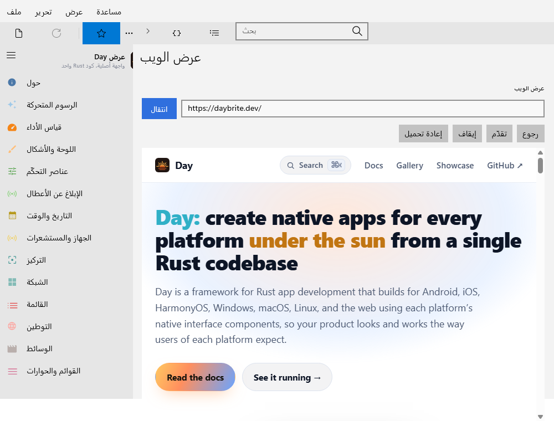Click the grid icon for الشبكة
This screenshot has height=421, width=554.
(x=12, y=282)
